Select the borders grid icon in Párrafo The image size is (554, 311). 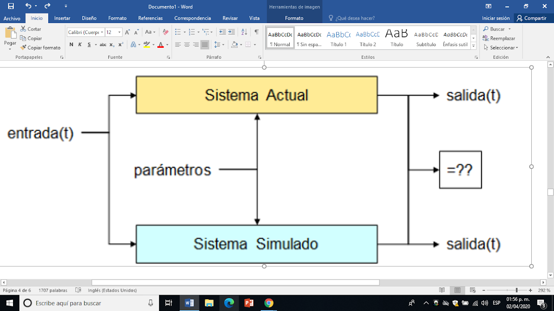247,44
